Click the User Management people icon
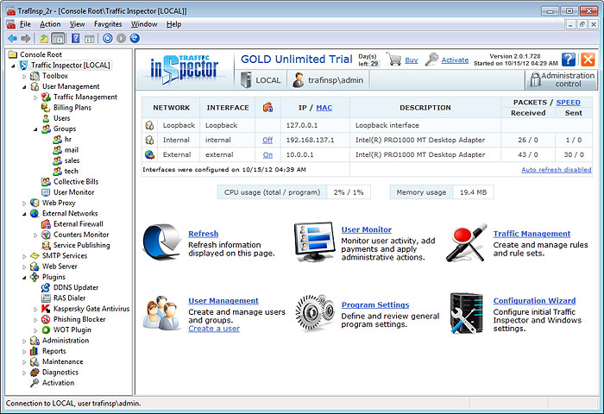 pyautogui.click(x=161, y=312)
